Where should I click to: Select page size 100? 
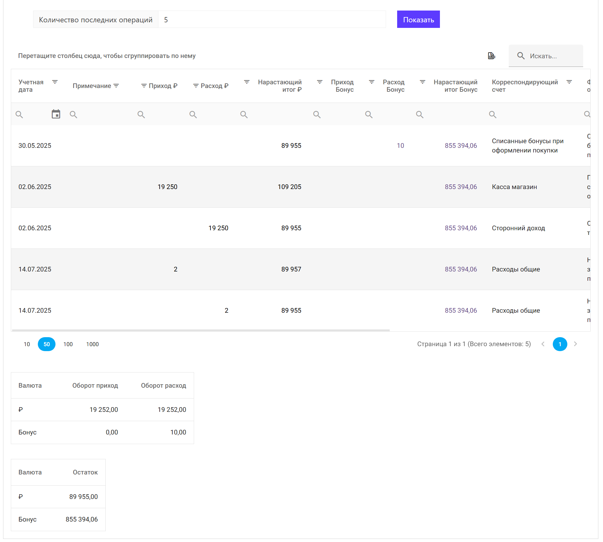(68, 344)
